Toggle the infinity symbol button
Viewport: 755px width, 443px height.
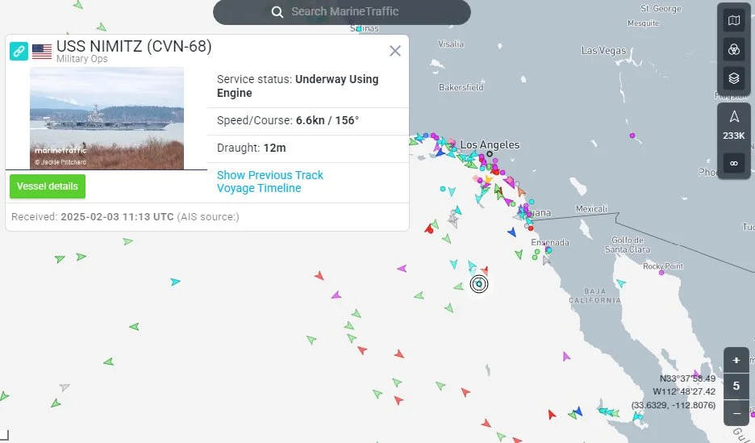733,163
